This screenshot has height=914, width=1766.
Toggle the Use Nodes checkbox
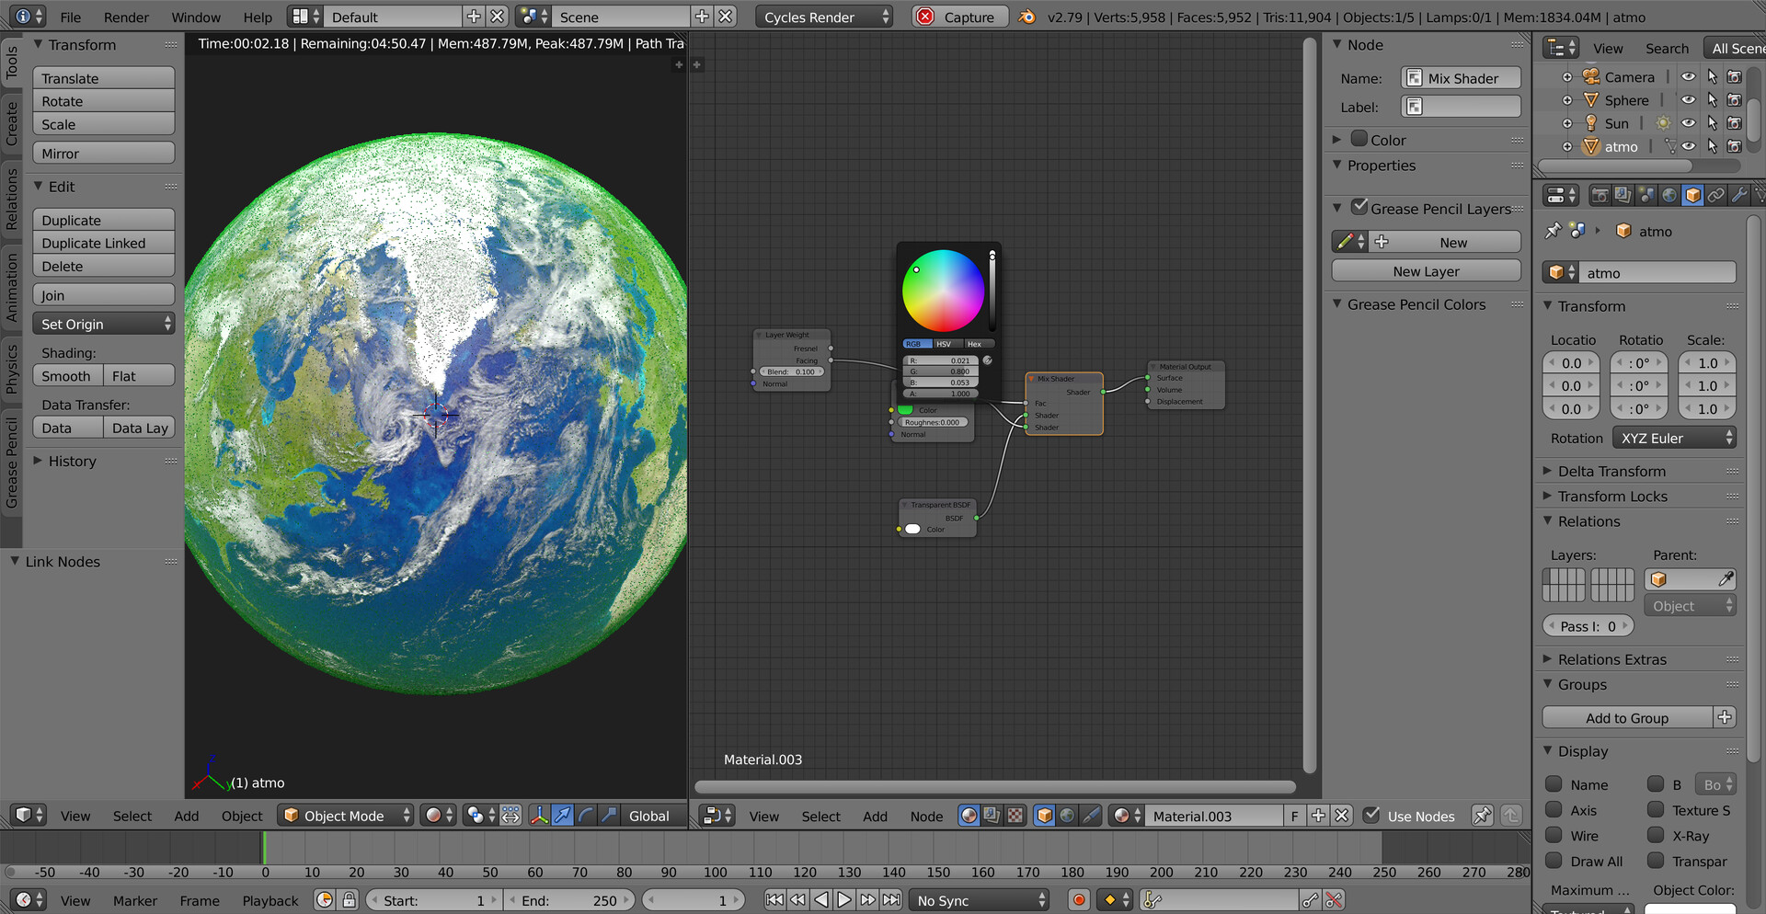point(1373,816)
